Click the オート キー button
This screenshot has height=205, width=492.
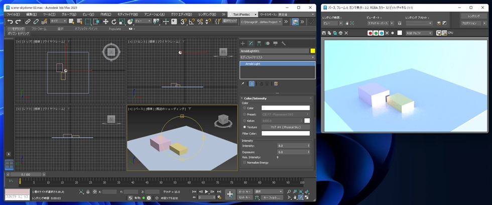244,191
